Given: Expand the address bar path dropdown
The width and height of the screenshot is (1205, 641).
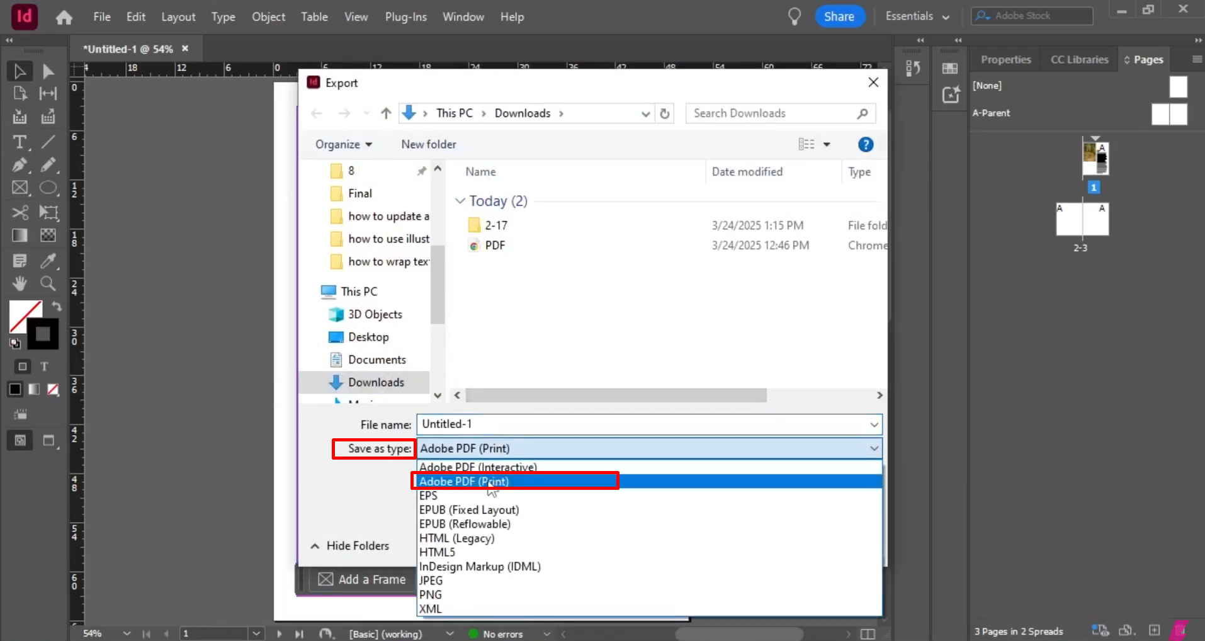Looking at the screenshot, I should click(645, 113).
